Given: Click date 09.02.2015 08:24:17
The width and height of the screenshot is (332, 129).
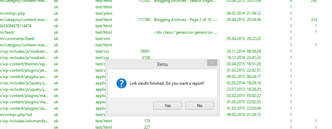Looking at the screenshot, I should (244, 77).
